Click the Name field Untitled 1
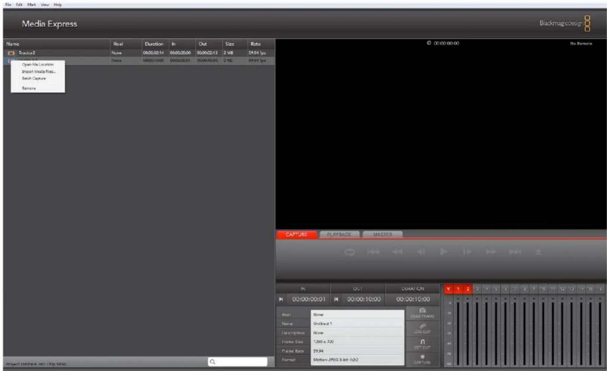The width and height of the screenshot is (607, 371). [x=357, y=323]
